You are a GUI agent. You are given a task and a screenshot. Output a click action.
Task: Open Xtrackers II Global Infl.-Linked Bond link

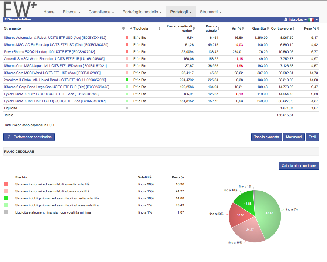pyautogui.click(x=55, y=80)
